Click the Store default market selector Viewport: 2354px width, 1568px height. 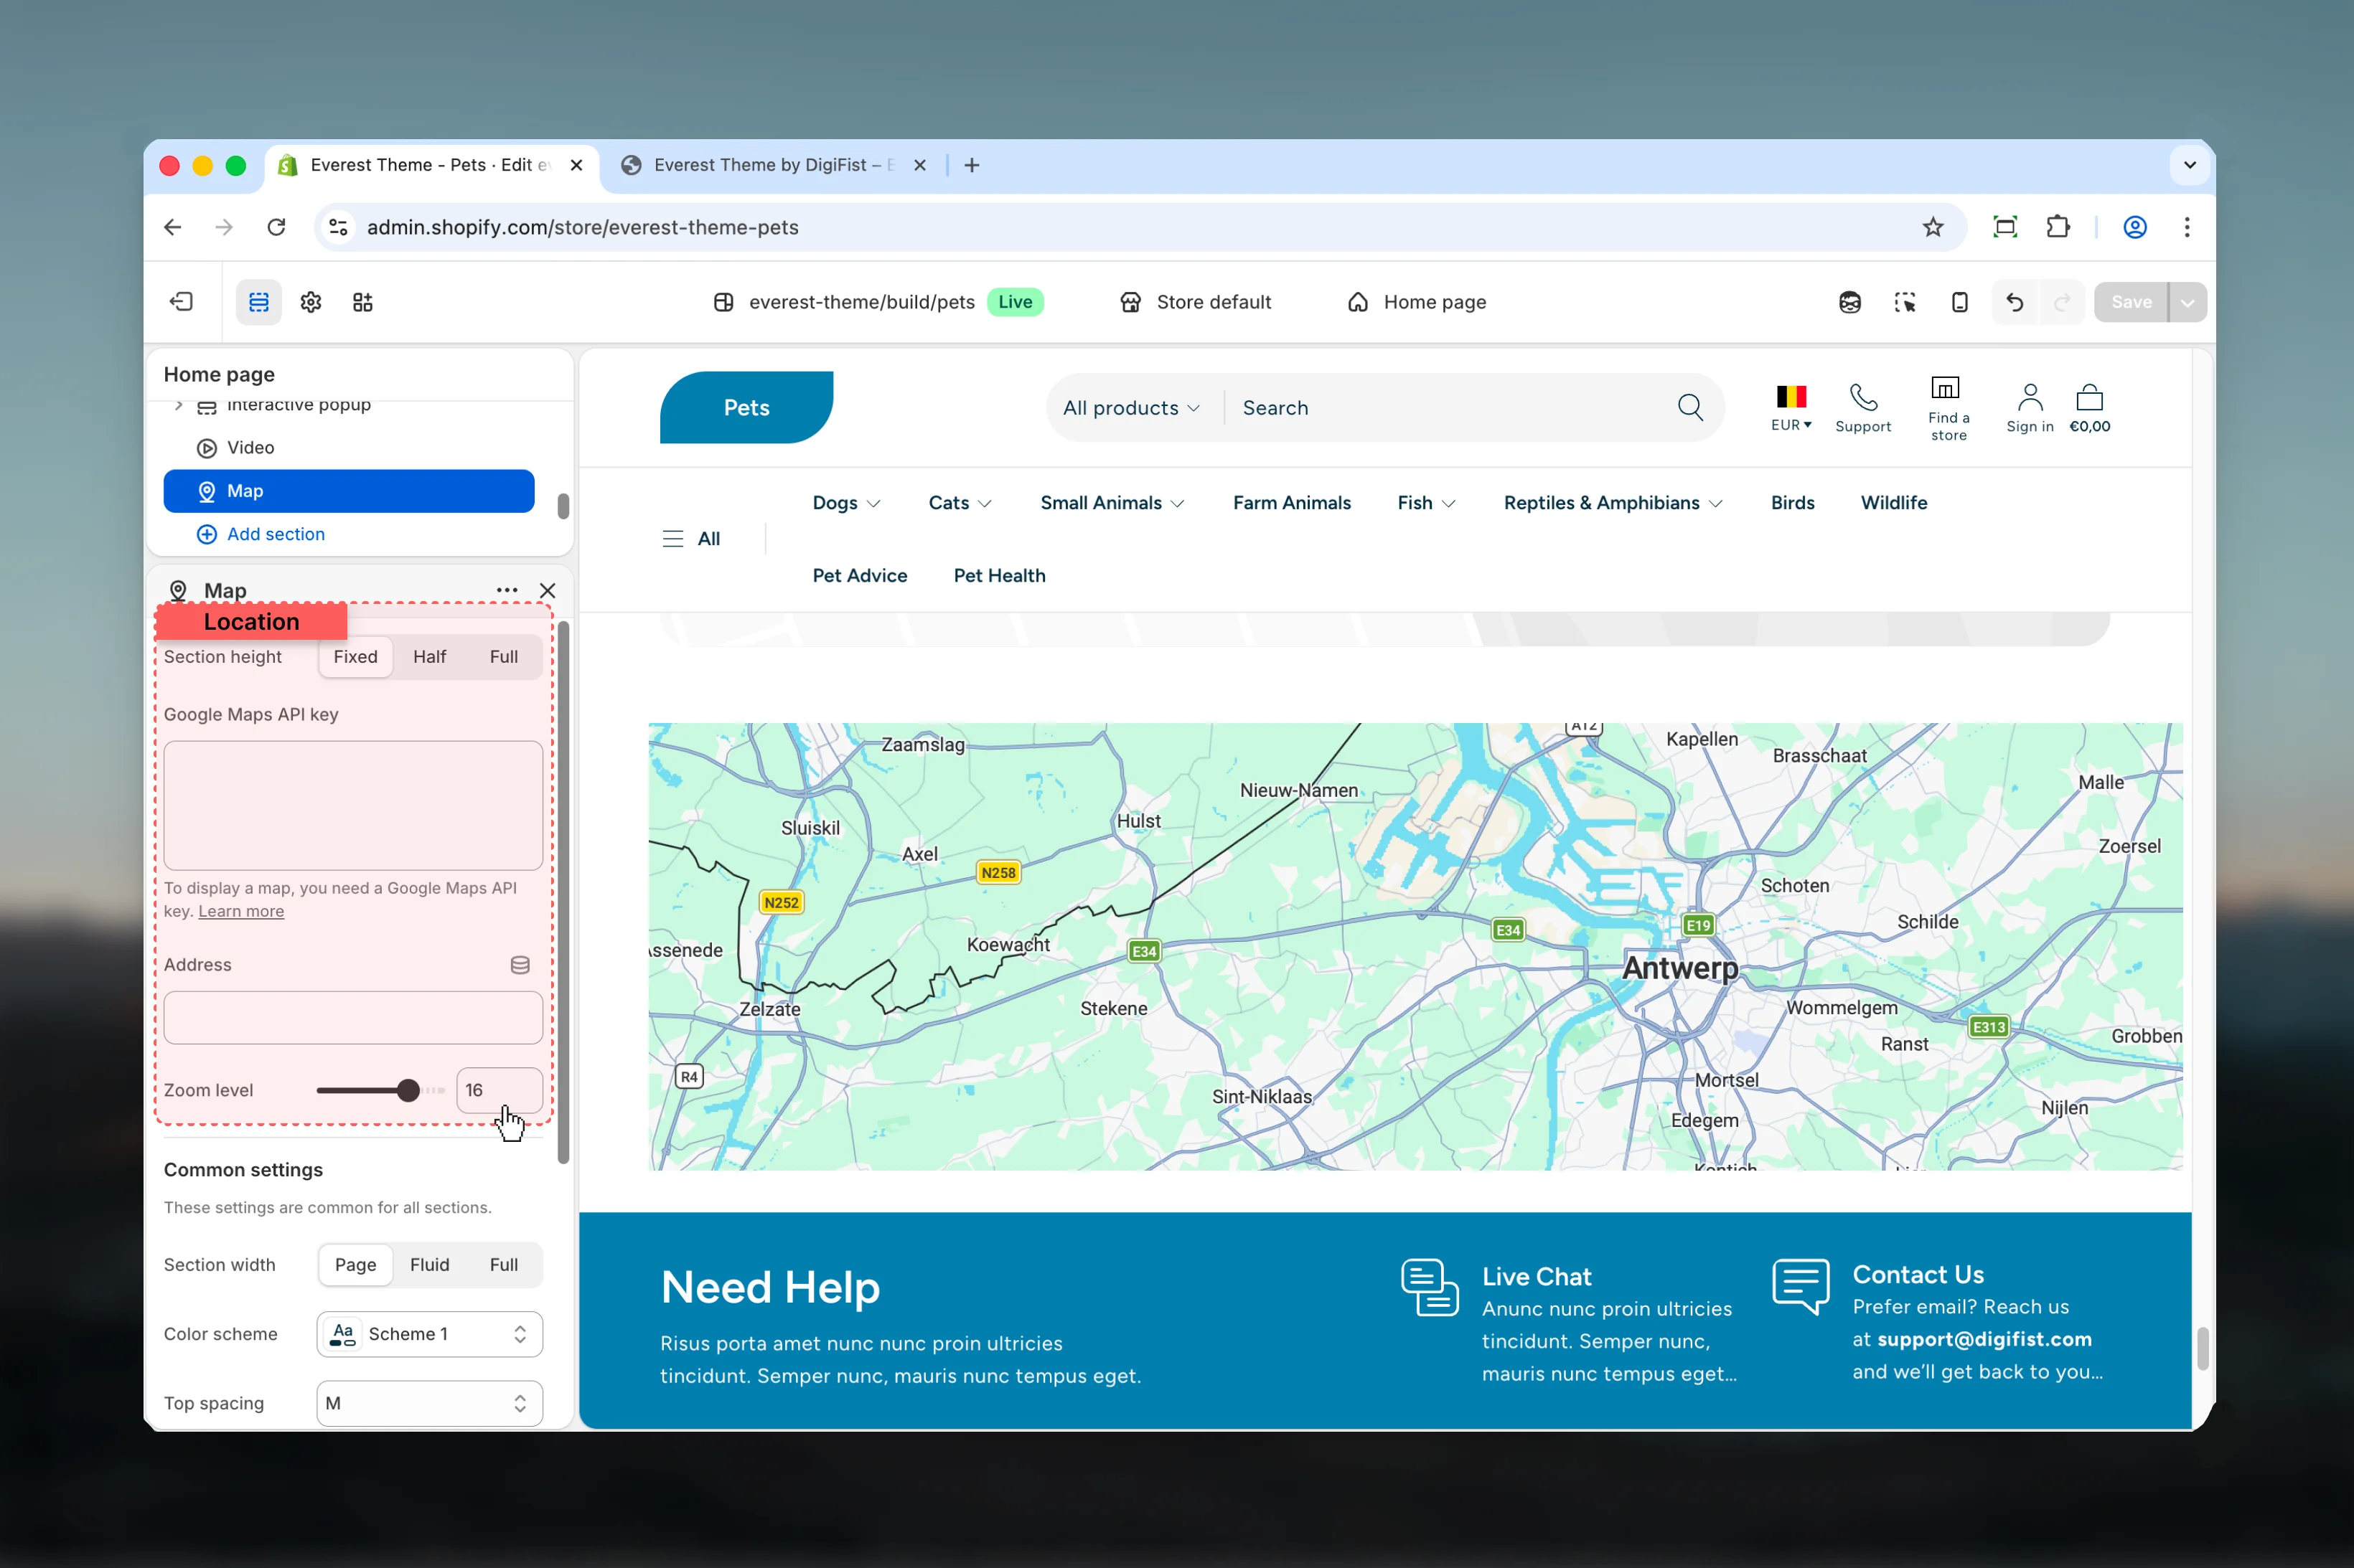[1196, 302]
